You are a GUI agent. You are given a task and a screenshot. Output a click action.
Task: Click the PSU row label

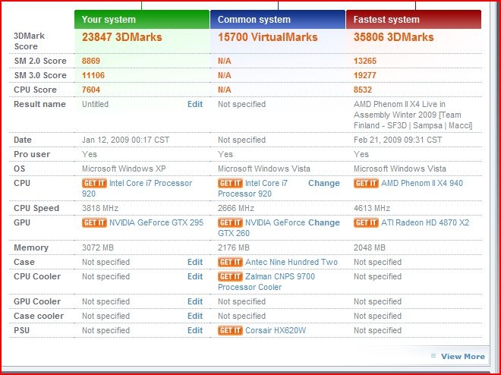coord(22,330)
